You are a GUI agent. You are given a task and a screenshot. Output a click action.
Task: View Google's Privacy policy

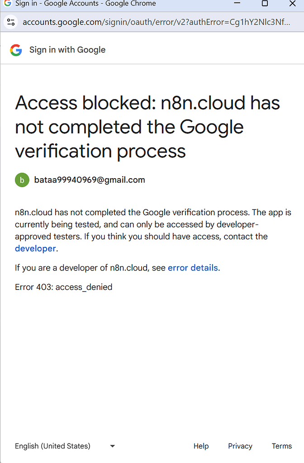point(240,446)
